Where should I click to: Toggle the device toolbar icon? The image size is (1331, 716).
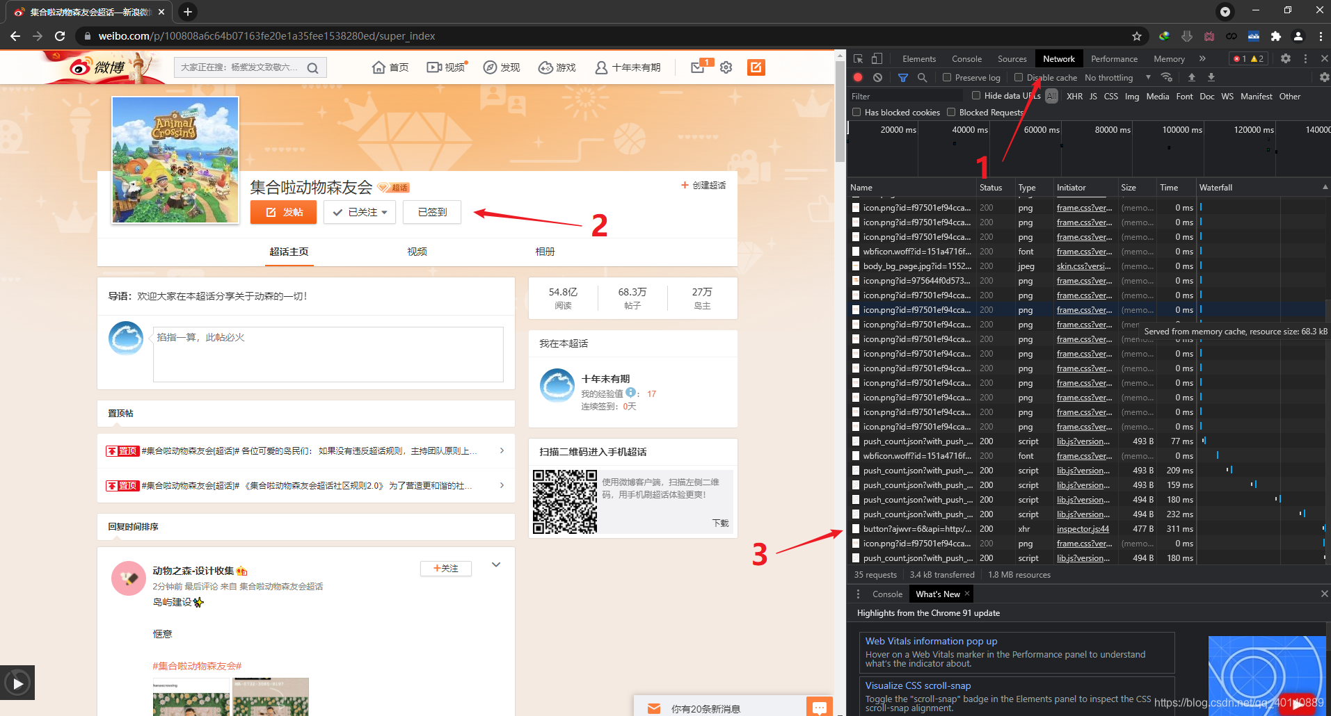tap(877, 59)
